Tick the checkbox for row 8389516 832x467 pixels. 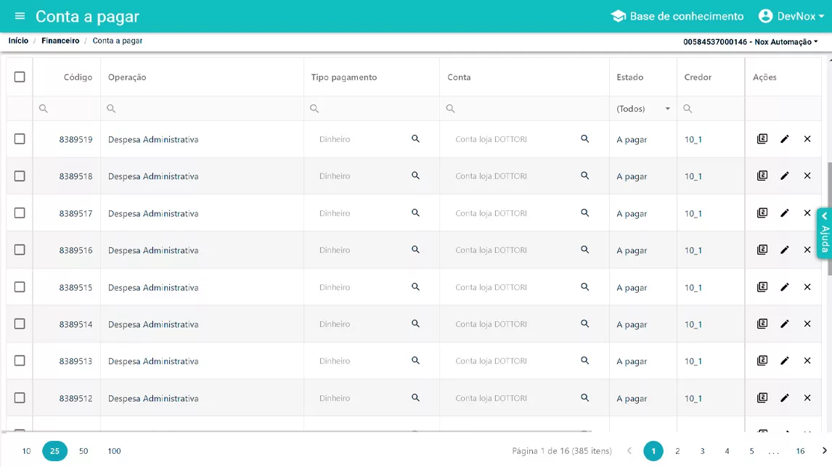(20, 249)
